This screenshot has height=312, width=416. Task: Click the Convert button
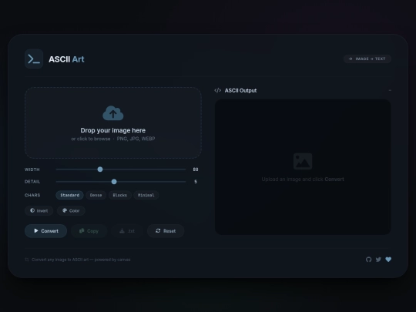click(x=45, y=231)
